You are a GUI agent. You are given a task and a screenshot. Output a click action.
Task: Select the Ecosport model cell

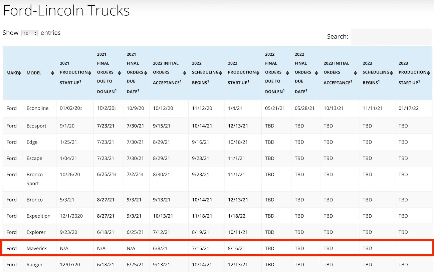(x=36, y=126)
